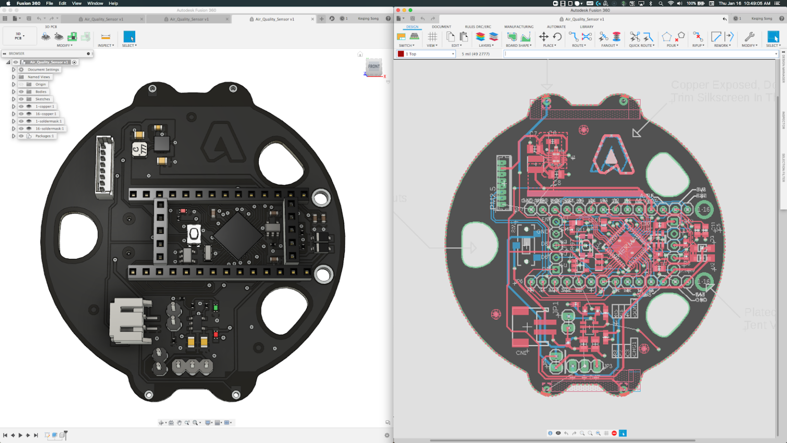Switch to the Manufacturing ribbon tab
The height and width of the screenshot is (443, 787).
coord(518,27)
